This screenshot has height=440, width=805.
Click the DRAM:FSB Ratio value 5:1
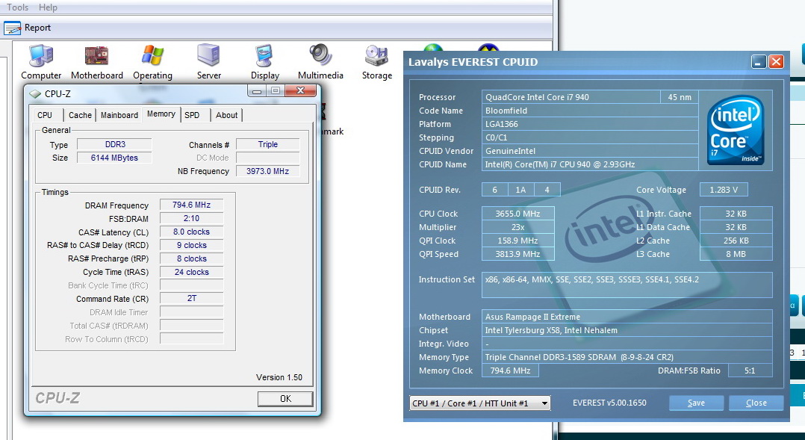750,371
